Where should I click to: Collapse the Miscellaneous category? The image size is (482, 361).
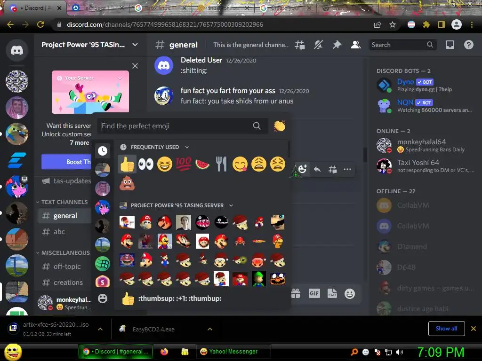63,252
